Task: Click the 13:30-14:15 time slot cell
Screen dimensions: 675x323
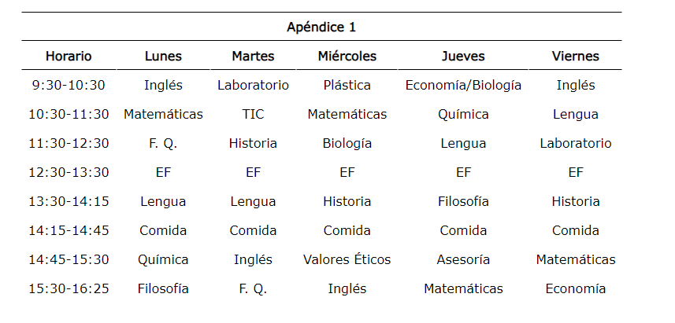Action: [69, 201]
